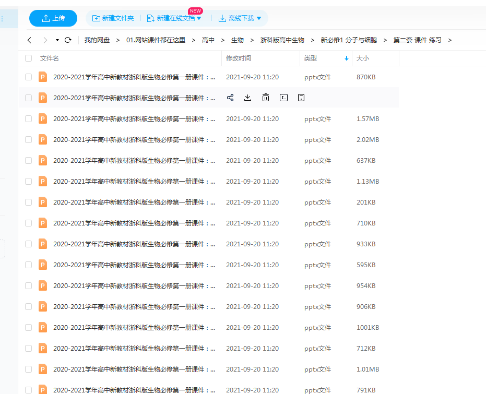Open the navigation history dropdown triangle
486x394 pixels.
tap(57, 40)
